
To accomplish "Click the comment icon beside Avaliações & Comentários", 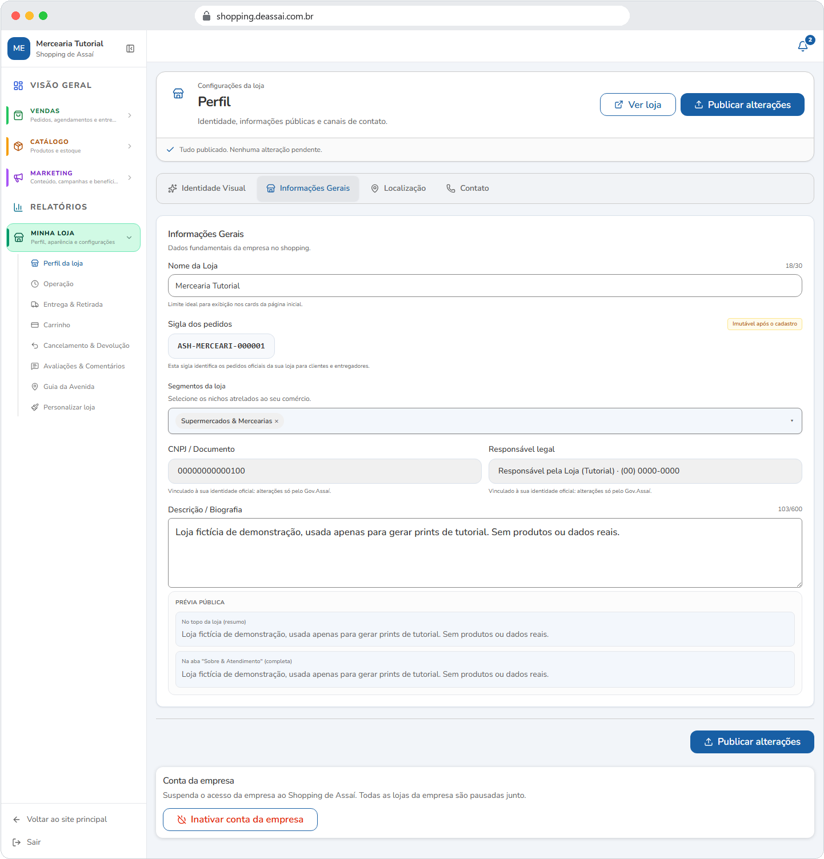I will tap(35, 366).
